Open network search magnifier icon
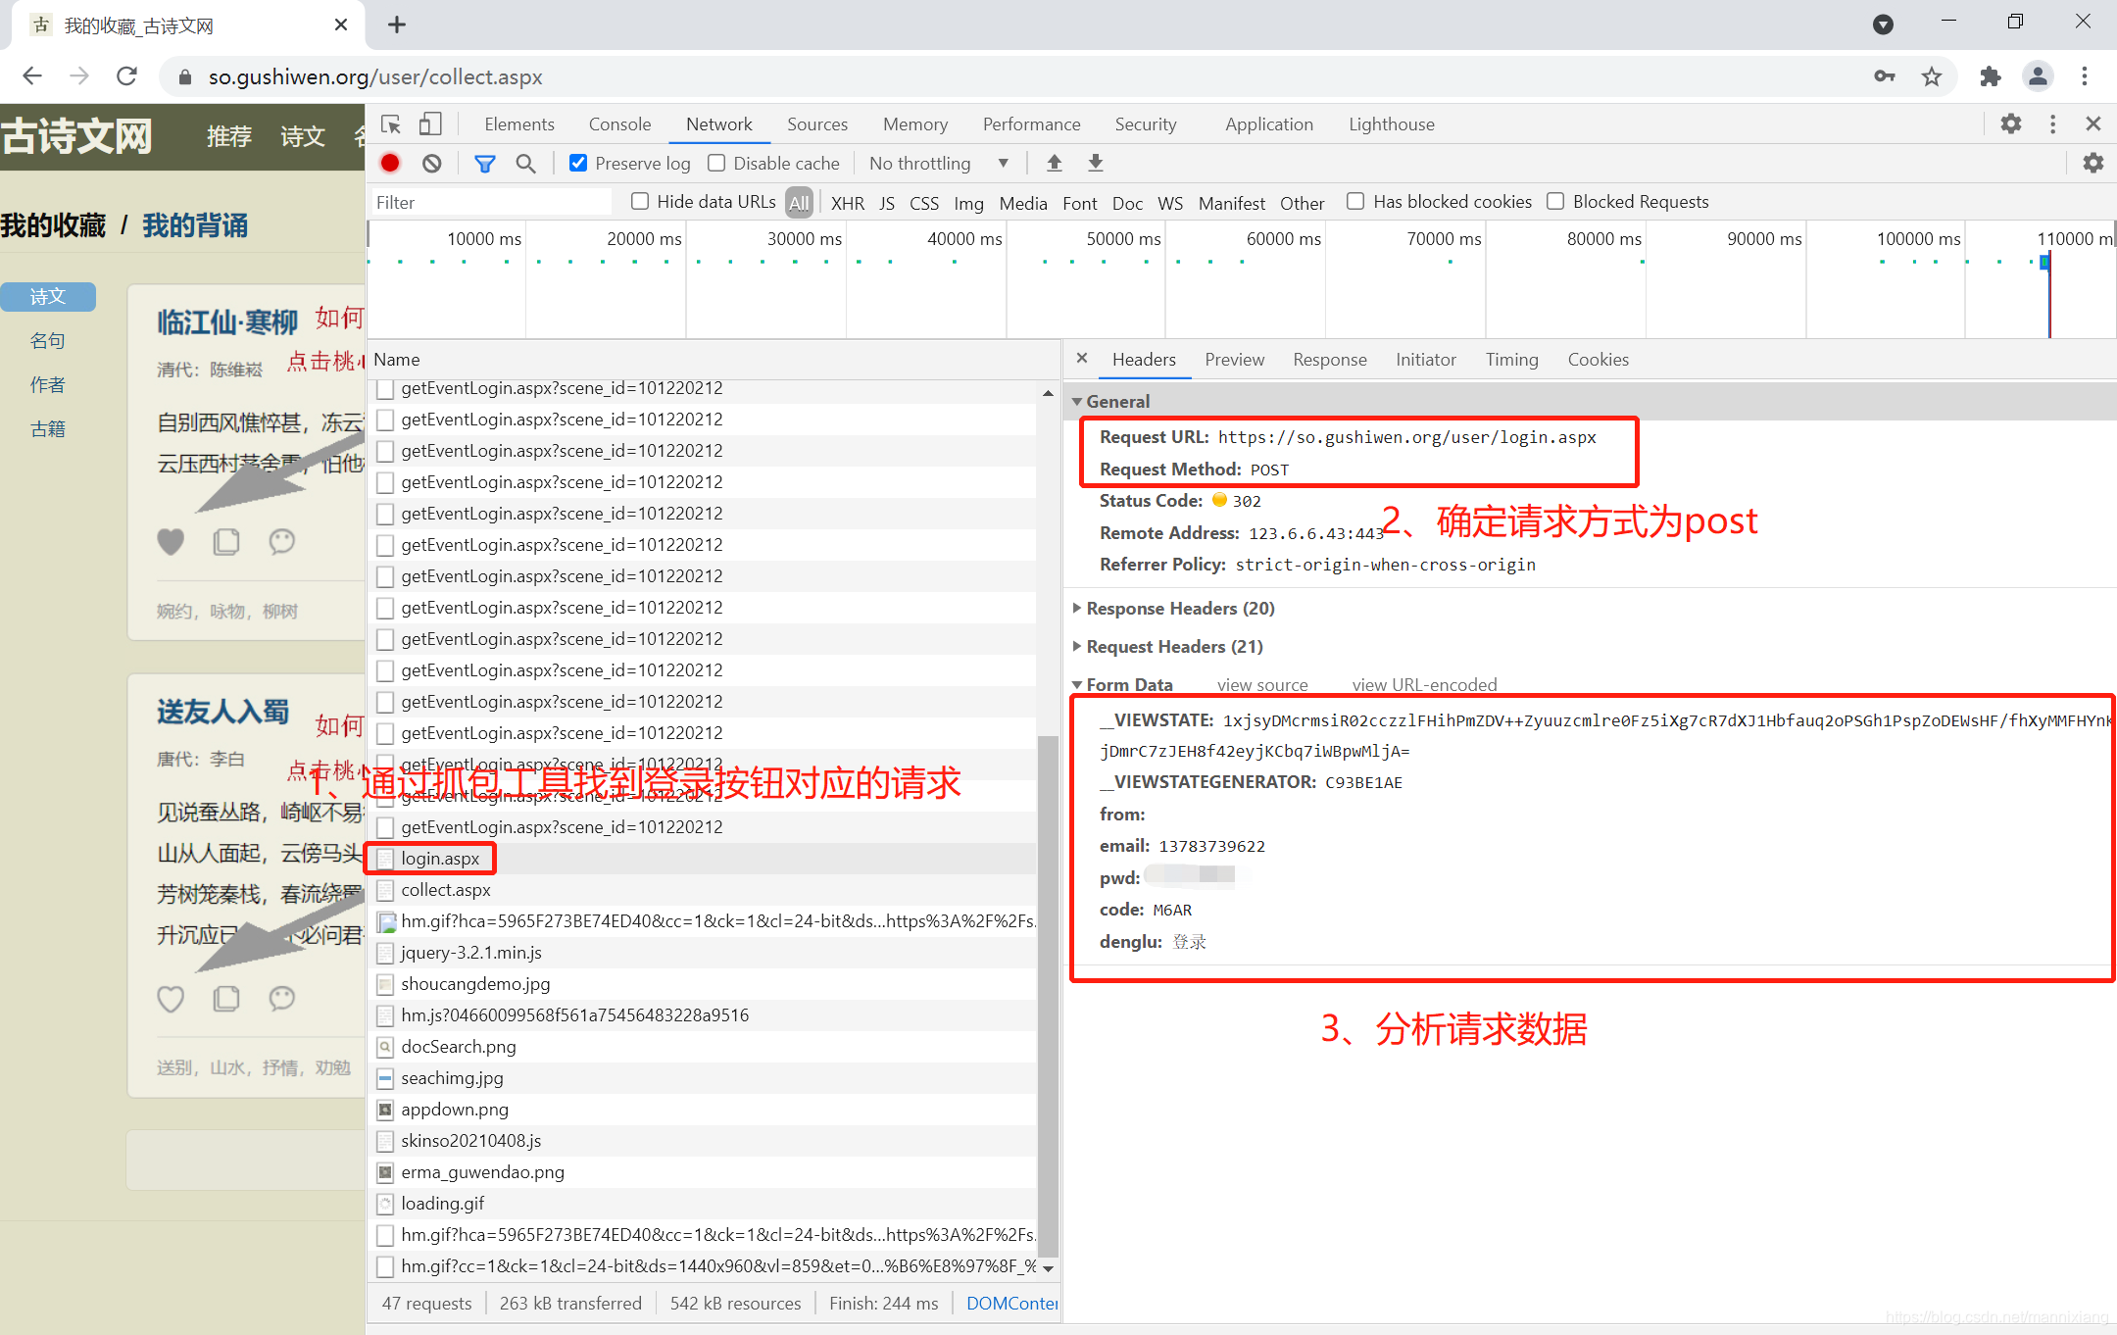 pyautogui.click(x=526, y=164)
